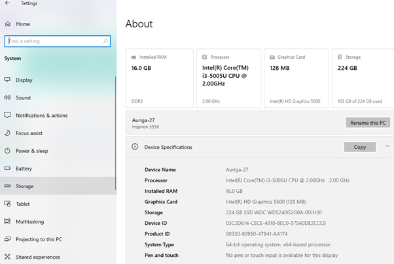Click the search magnifier icon
This screenshot has height=264, width=394.
click(105, 41)
